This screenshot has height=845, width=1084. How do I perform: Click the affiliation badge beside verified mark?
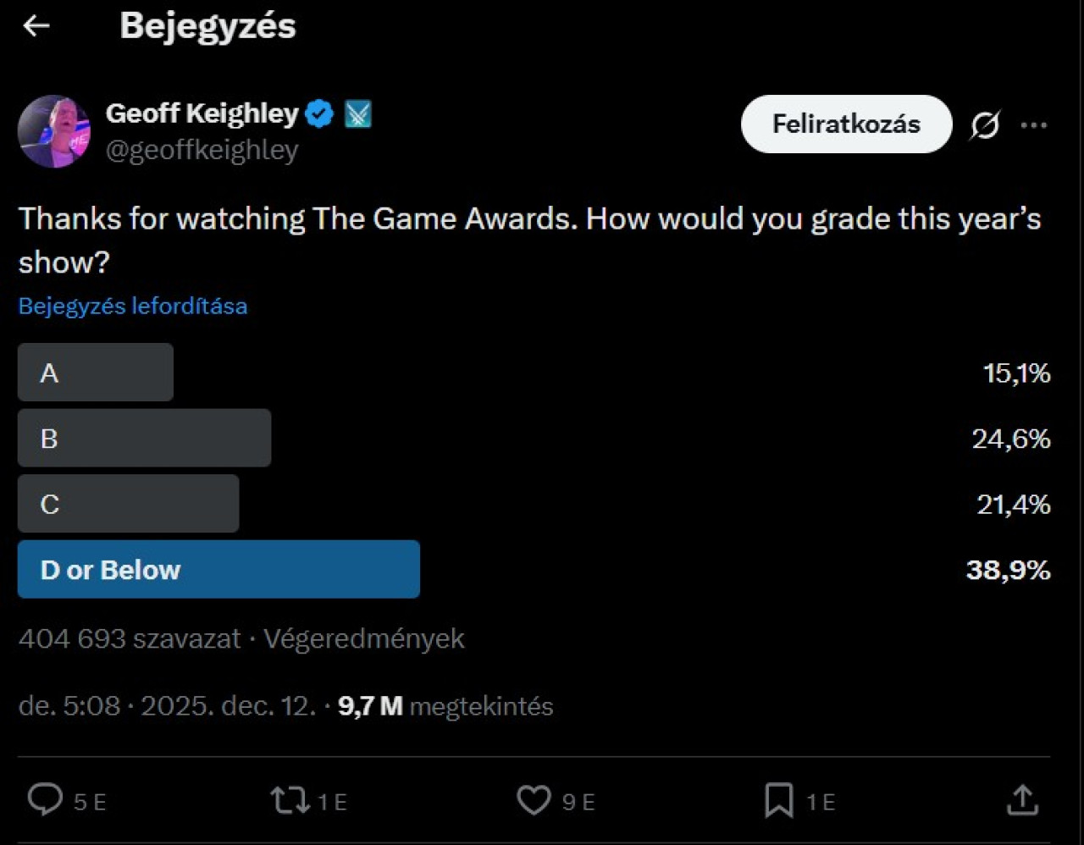click(x=358, y=113)
